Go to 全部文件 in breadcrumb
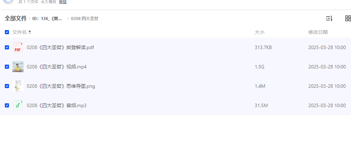 pos(16,19)
